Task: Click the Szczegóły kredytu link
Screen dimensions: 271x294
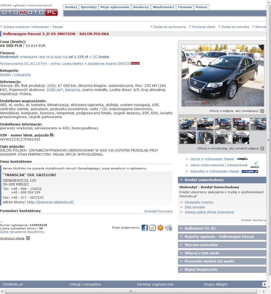Action: (199, 202)
